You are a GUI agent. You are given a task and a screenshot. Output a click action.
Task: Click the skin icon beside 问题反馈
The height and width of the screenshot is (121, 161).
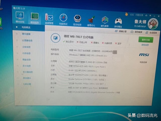pos(146,15)
